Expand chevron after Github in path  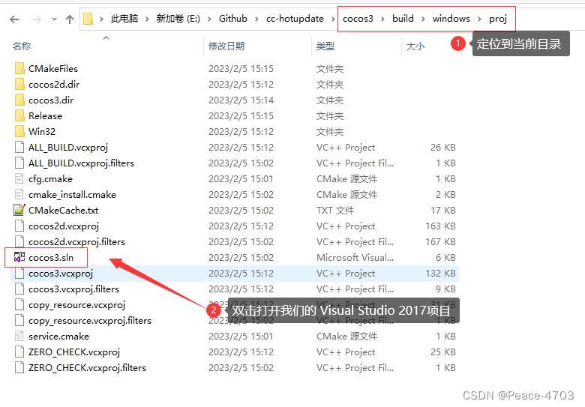(x=256, y=19)
